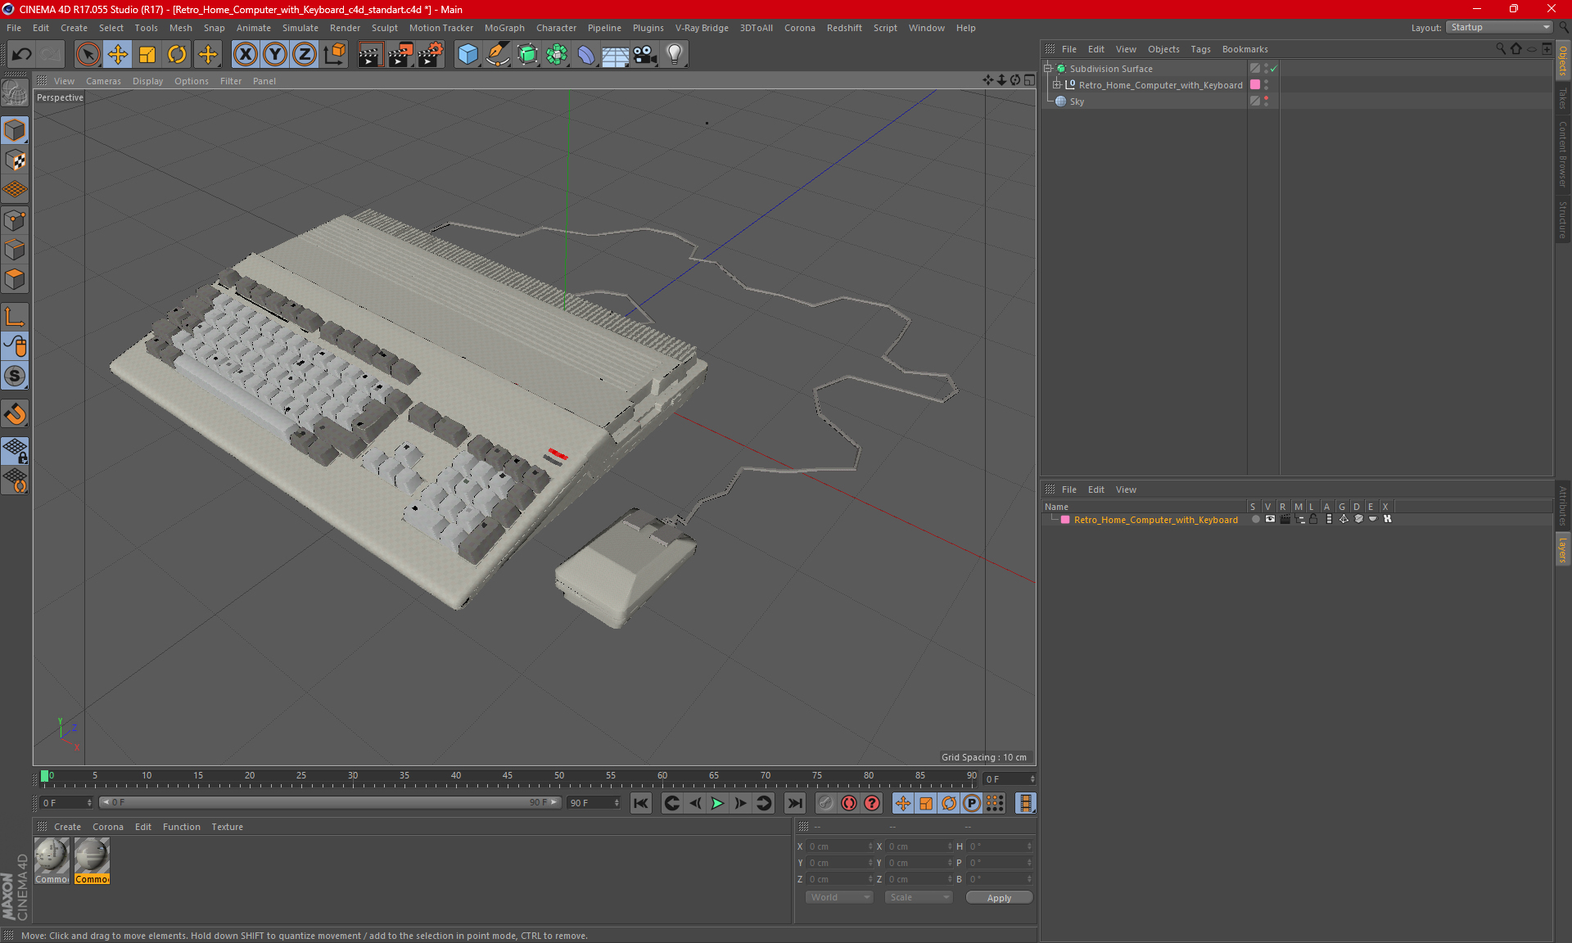Screen dimensions: 1572x943
Task: Open viewport Cameras menu
Action: 103,81
